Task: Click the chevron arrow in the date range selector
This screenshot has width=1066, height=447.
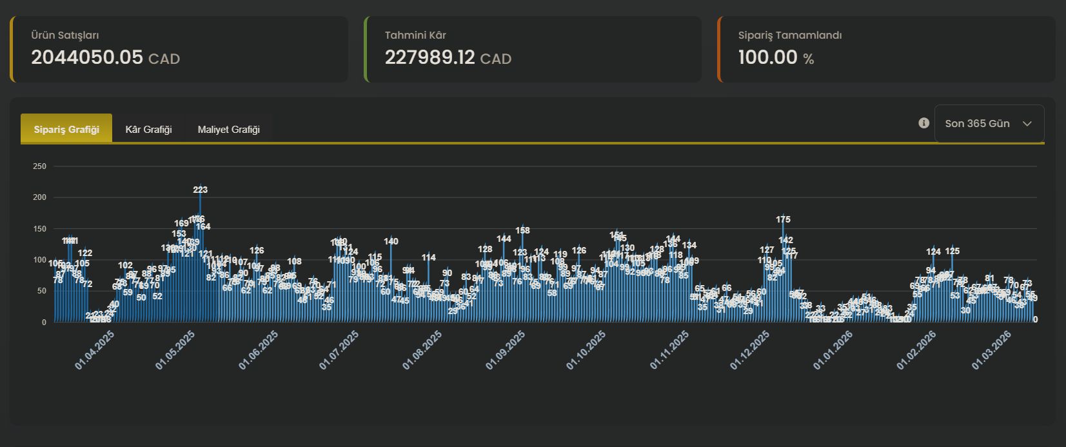Action: pos(1027,124)
